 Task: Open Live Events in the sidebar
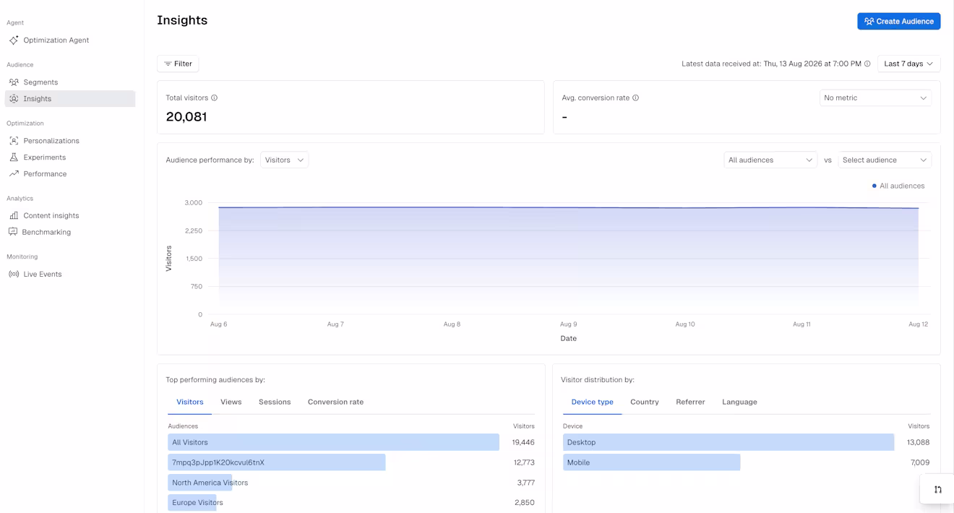pos(70,275)
